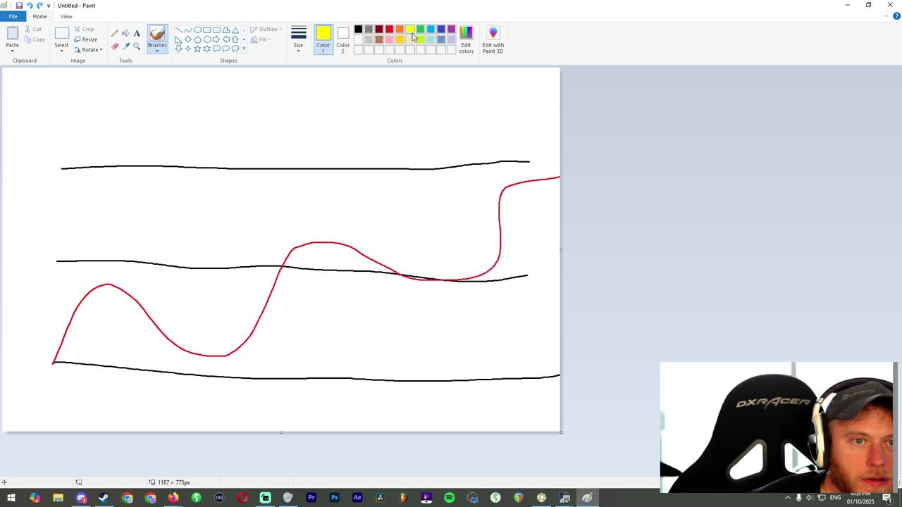902x507 pixels.
Task: Click the Windows Start button
Action: [x=11, y=498]
